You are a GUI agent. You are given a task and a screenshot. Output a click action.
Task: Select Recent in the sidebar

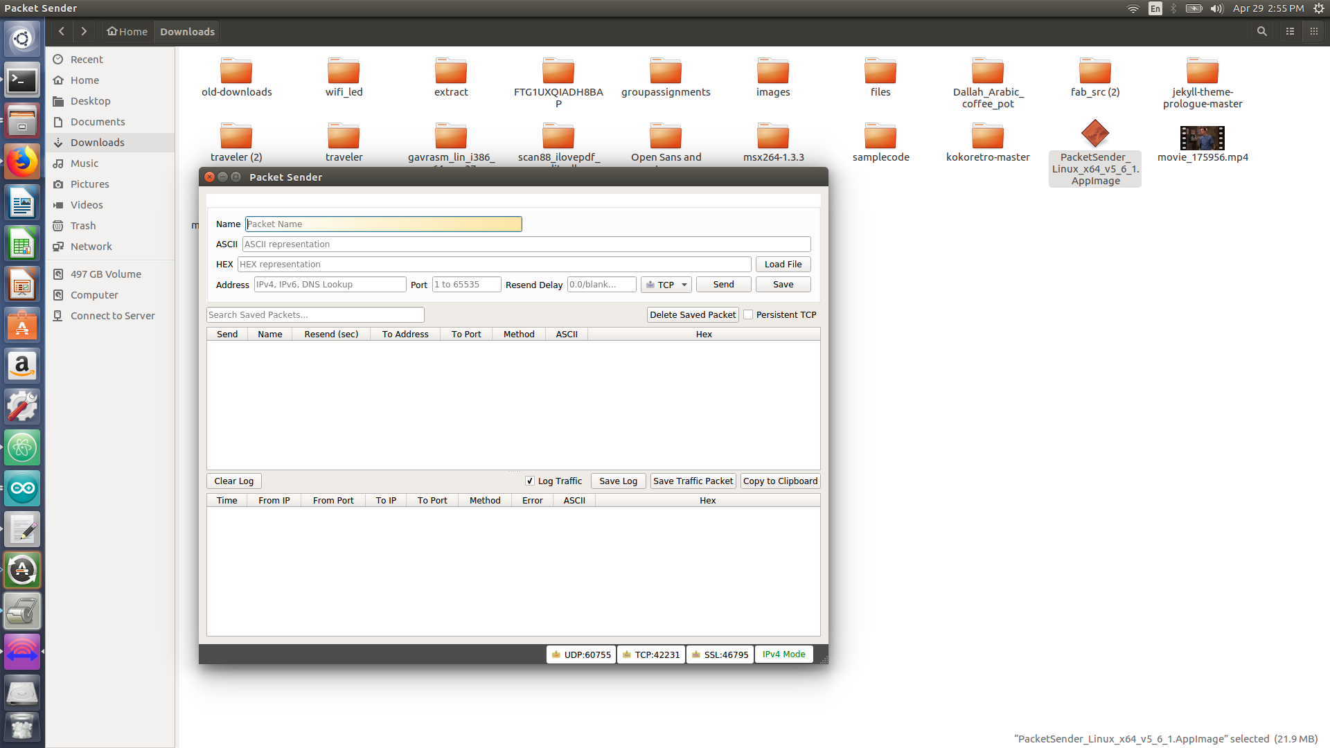[87, 60]
